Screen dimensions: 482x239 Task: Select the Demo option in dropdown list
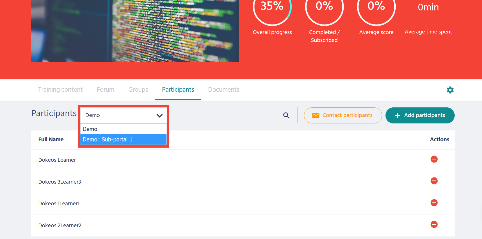(x=90, y=129)
